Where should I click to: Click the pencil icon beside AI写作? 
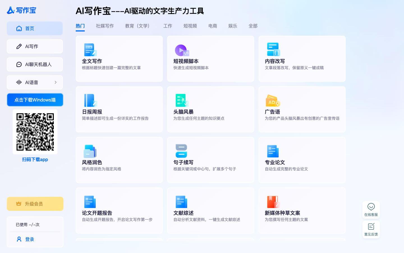tap(19, 46)
